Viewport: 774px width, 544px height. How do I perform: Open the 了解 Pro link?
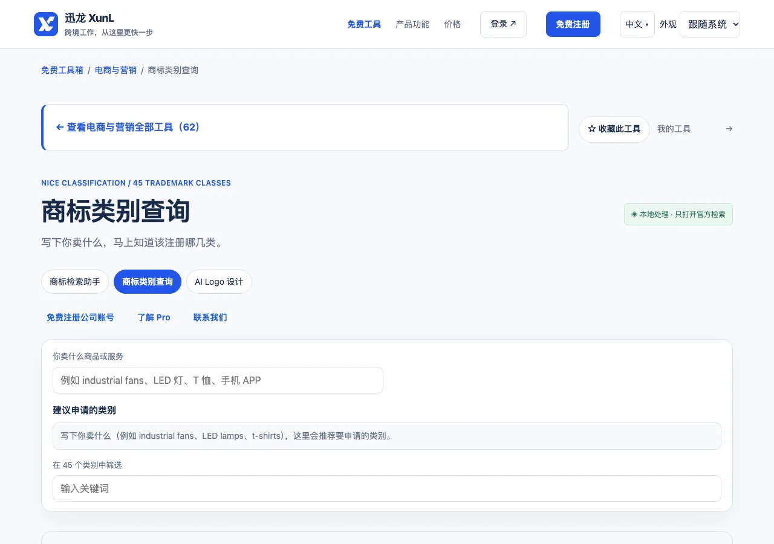tap(154, 317)
